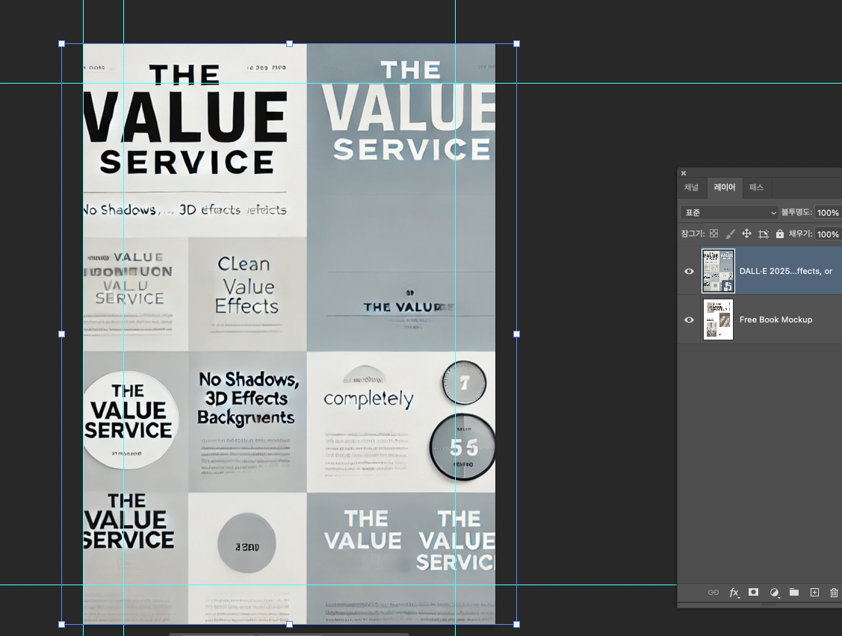Lock image pixels brush icon
Viewport: 842px width, 636px height.
pyautogui.click(x=731, y=234)
